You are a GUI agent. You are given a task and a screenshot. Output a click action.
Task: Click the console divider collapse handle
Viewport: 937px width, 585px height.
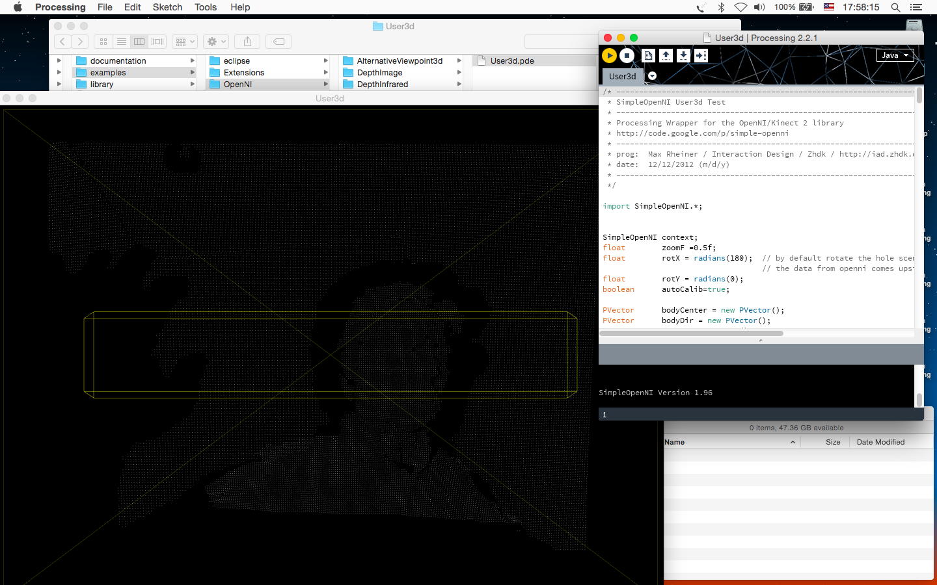[761, 341]
